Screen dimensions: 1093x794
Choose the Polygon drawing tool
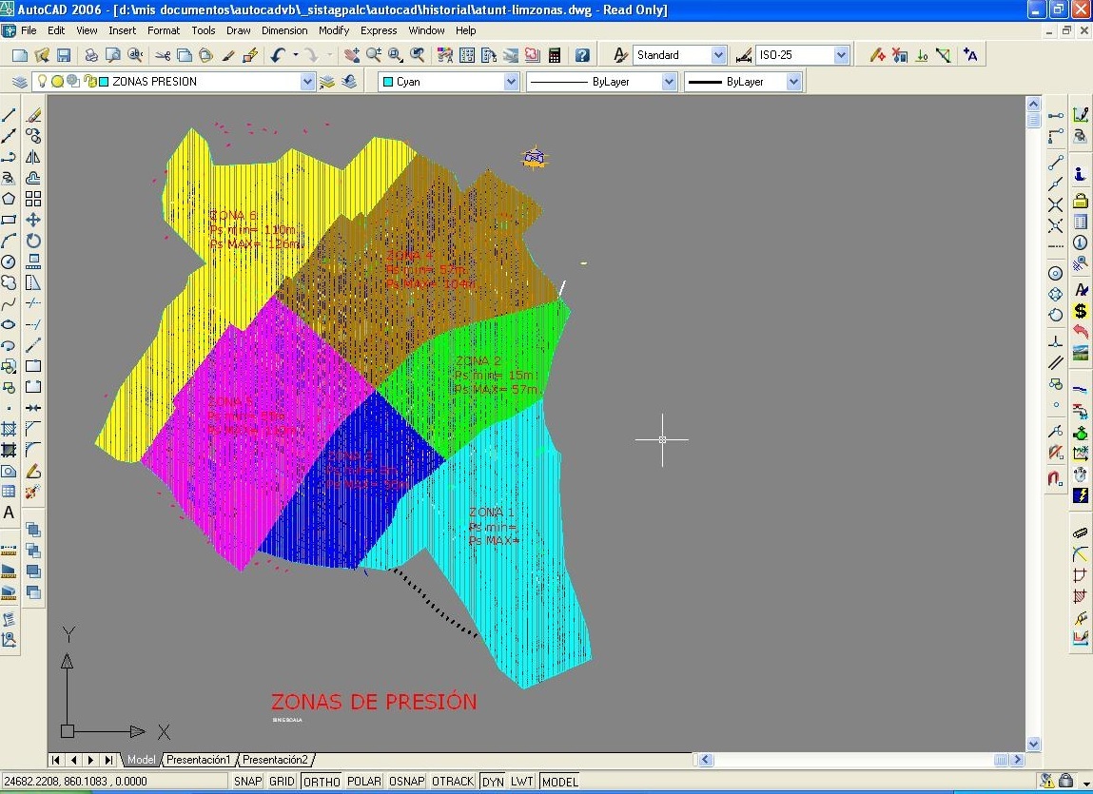click(x=9, y=199)
